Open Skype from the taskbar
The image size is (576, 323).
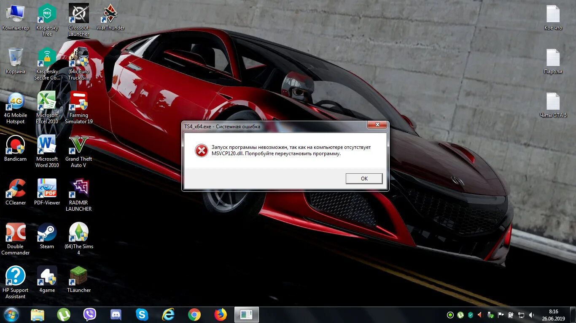coord(142,315)
